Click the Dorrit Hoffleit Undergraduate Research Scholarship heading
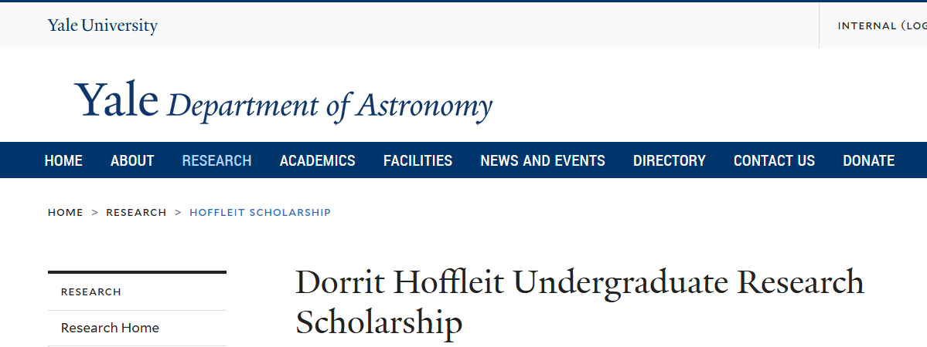This screenshot has width=927, height=347. 579,302
